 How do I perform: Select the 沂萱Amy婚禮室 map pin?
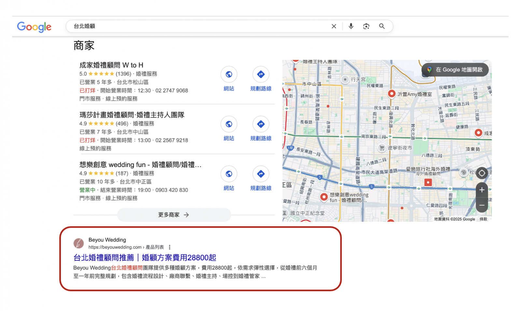click(391, 94)
